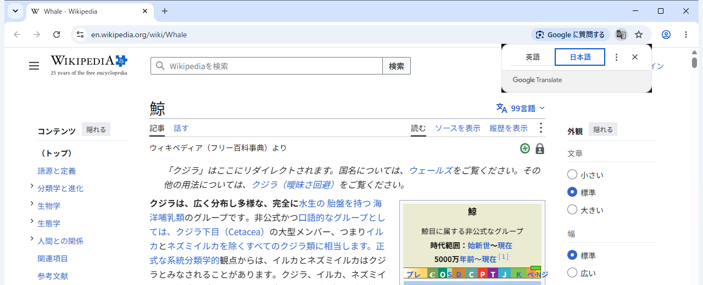703x285 pixels.
Task: Click the address bar URL
Action: (x=139, y=35)
